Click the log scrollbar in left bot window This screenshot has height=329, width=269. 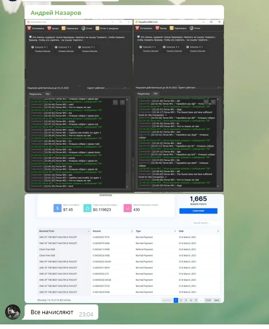[127, 143]
